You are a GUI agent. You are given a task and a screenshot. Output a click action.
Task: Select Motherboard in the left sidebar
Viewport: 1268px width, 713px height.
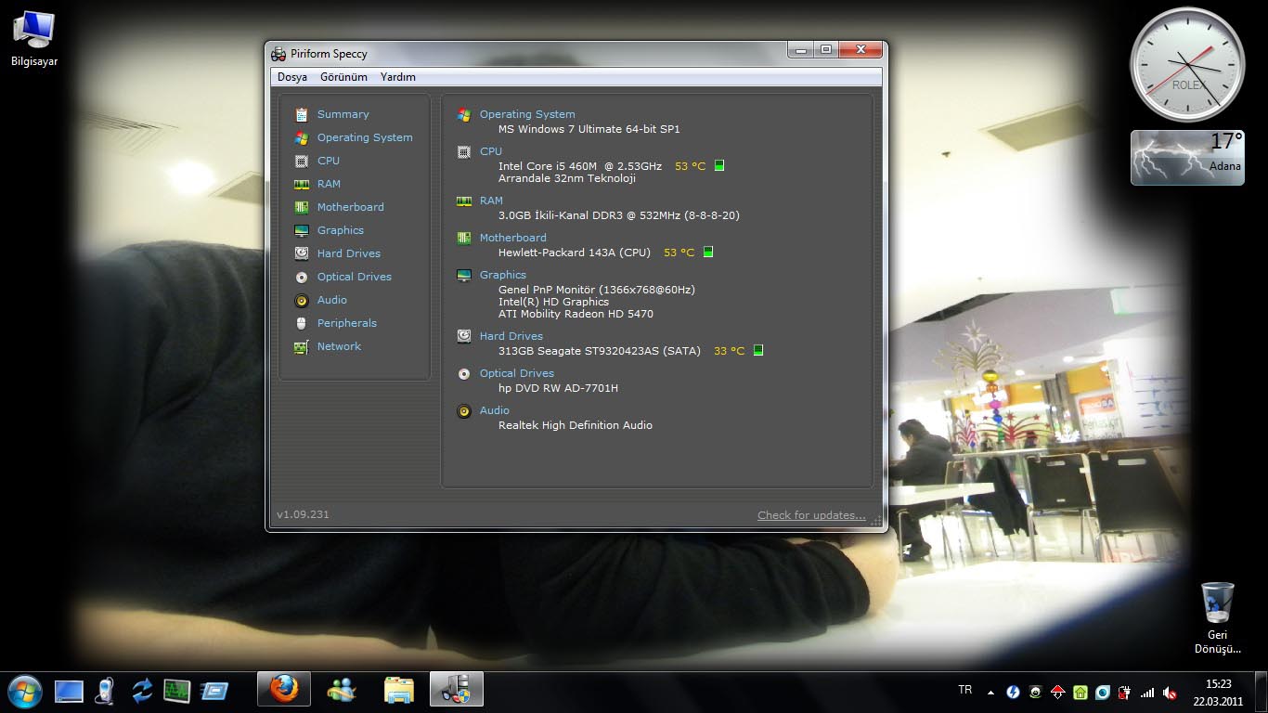(x=350, y=207)
